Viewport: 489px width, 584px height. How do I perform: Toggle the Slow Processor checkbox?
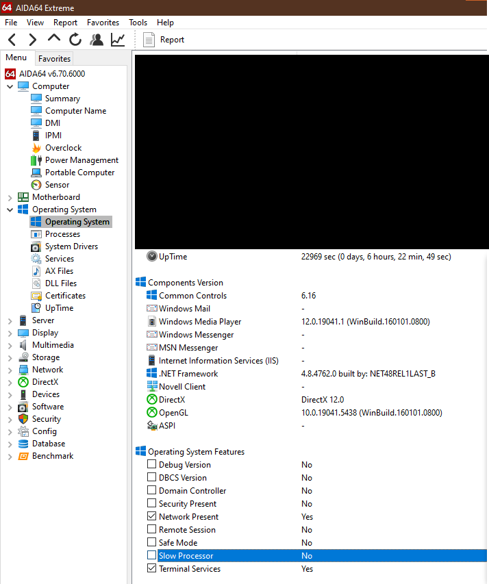click(151, 555)
